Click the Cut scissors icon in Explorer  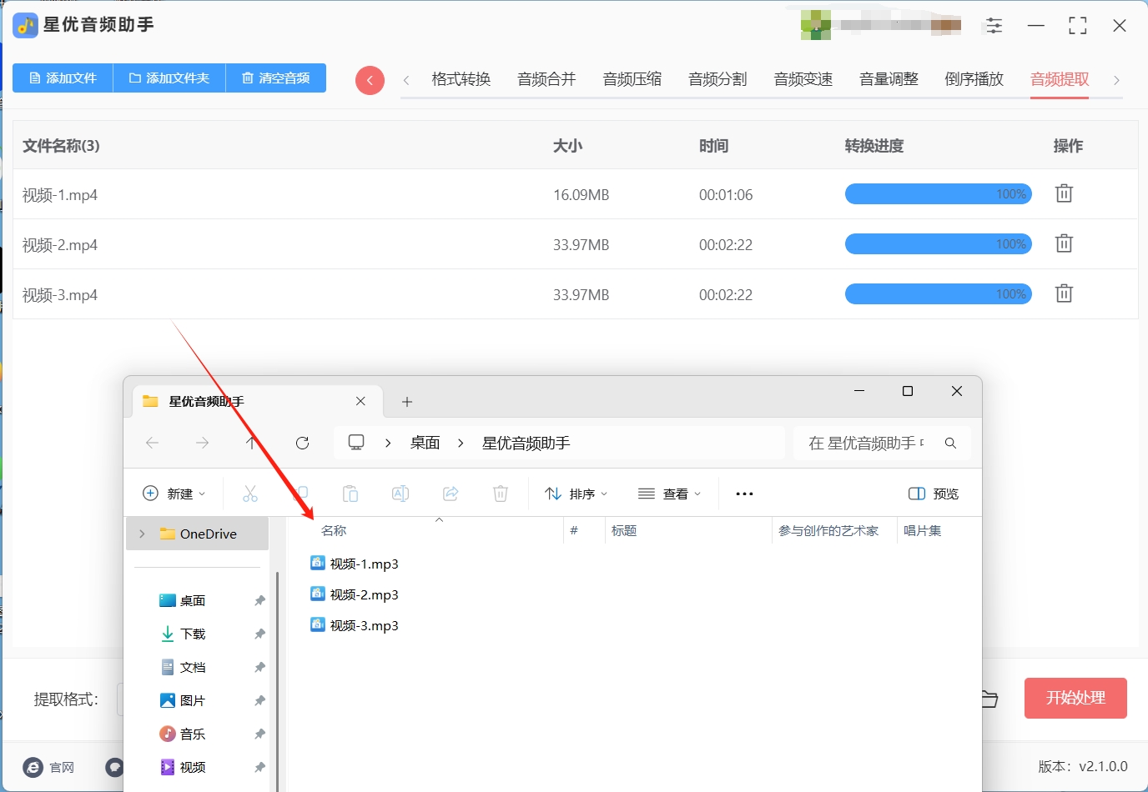[x=250, y=494]
